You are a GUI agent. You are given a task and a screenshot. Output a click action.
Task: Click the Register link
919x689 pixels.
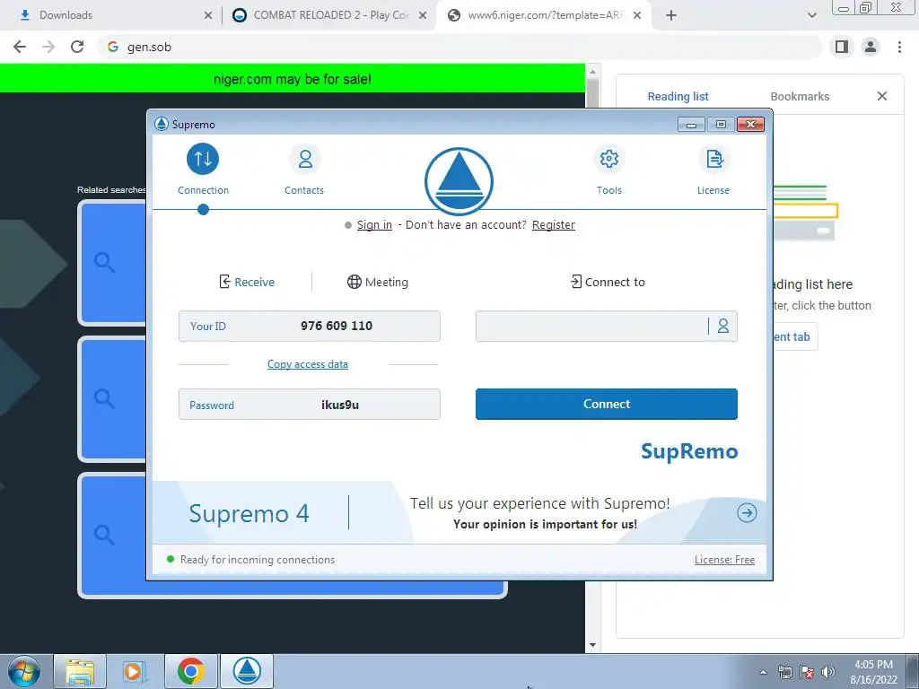tap(553, 225)
